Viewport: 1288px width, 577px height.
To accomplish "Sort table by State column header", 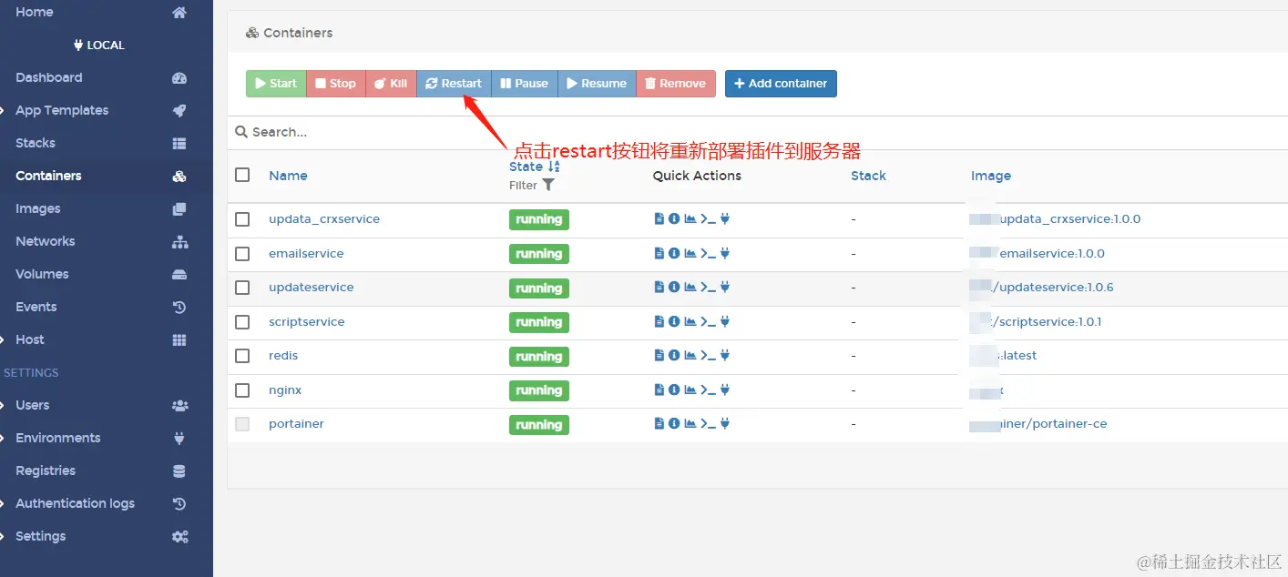I will [x=535, y=167].
